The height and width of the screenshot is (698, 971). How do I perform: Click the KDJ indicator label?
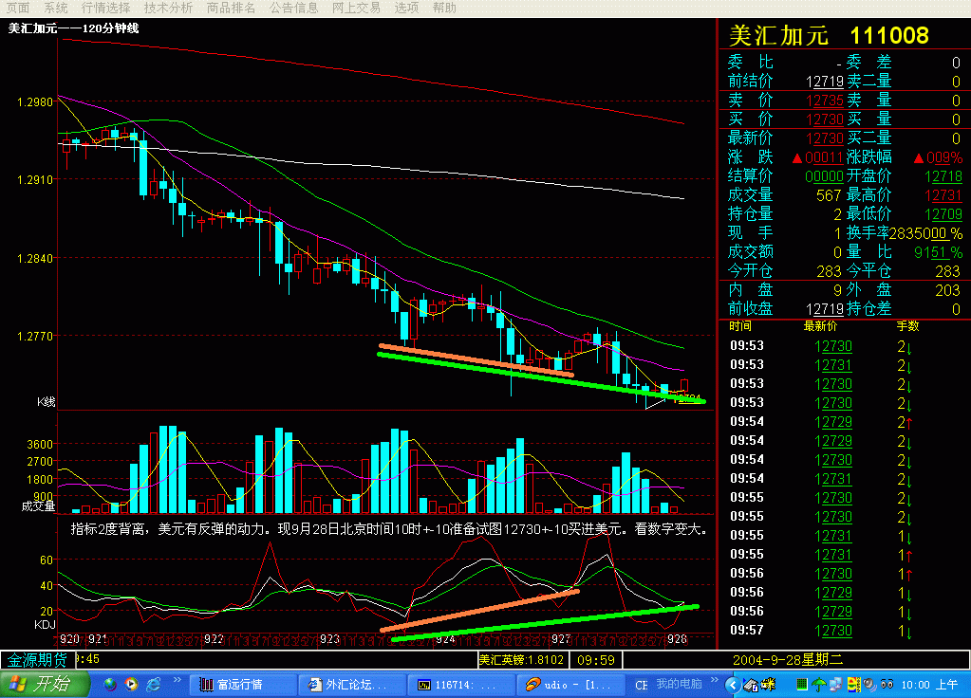click(x=45, y=624)
